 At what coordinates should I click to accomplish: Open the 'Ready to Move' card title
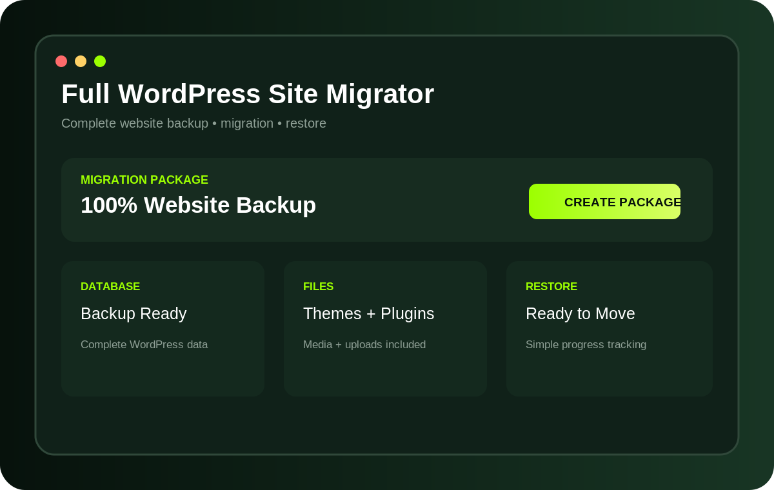point(580,313)
